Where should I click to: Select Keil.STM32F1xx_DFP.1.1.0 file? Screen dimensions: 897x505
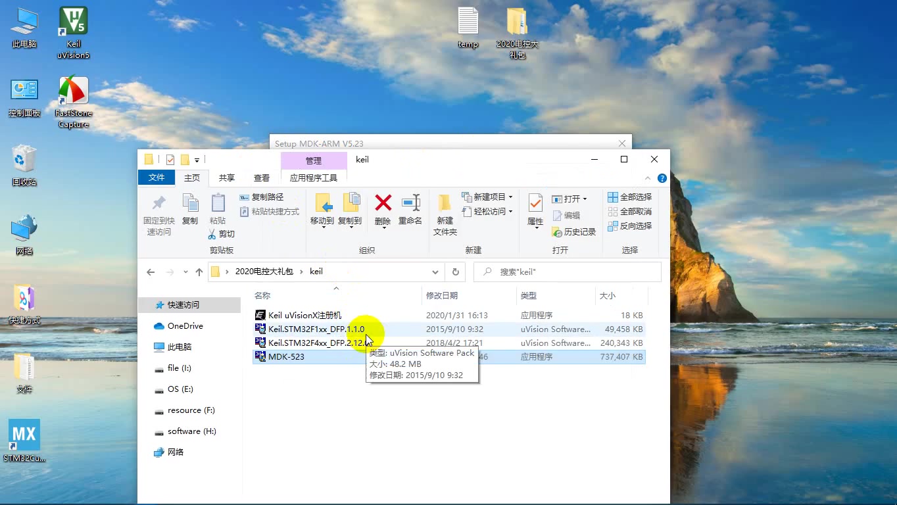click(449, 329)
